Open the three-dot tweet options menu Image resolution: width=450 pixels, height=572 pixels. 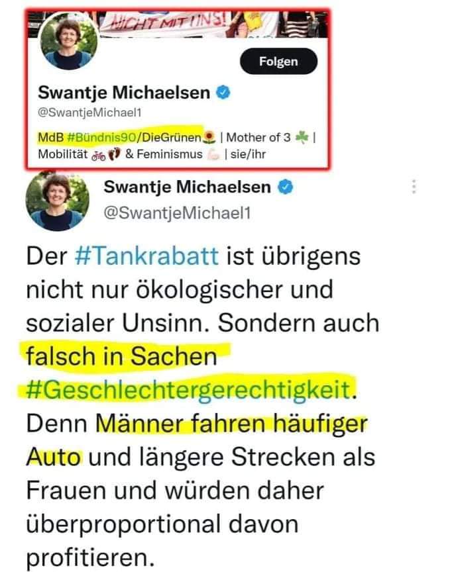point(414,187)
